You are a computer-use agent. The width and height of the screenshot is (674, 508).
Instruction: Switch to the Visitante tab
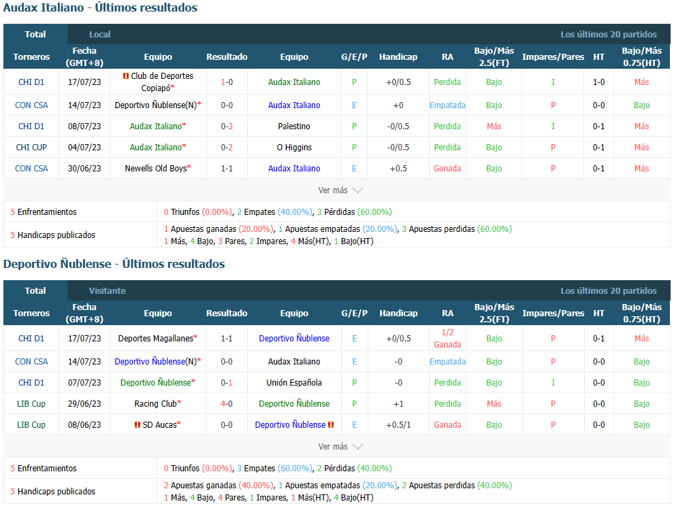click(108, 290)
